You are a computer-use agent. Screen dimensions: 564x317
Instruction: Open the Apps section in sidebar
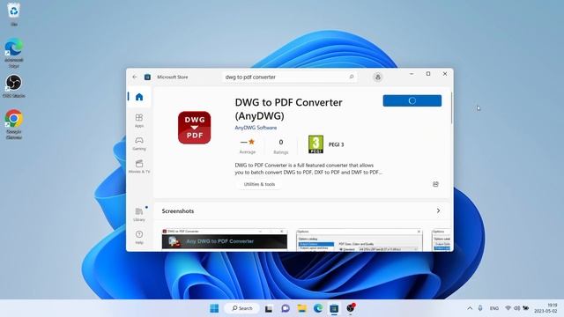[x=139, y=121]
